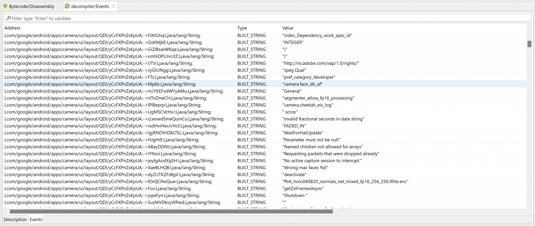Click the vertical scrollbar thumb

[529, 45]
